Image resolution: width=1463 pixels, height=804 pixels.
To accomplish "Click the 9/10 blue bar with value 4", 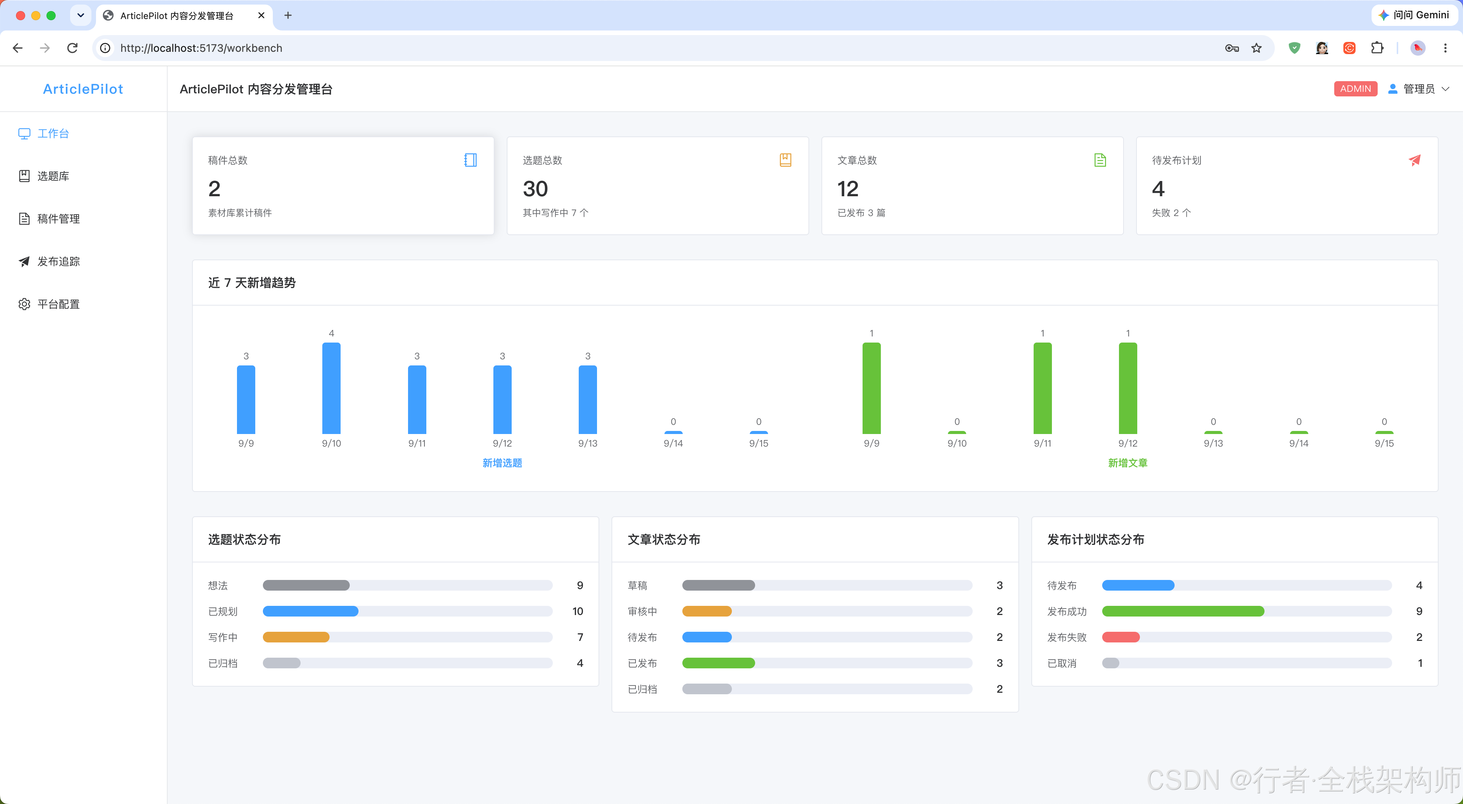I will click(x=331, y=388).
